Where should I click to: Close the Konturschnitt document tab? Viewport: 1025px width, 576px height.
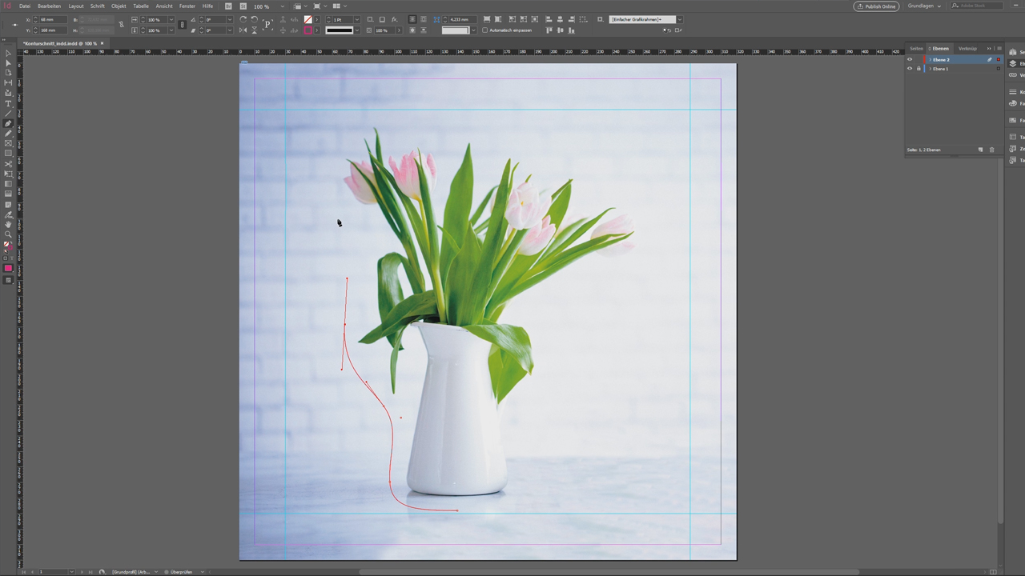coord(102,43)
